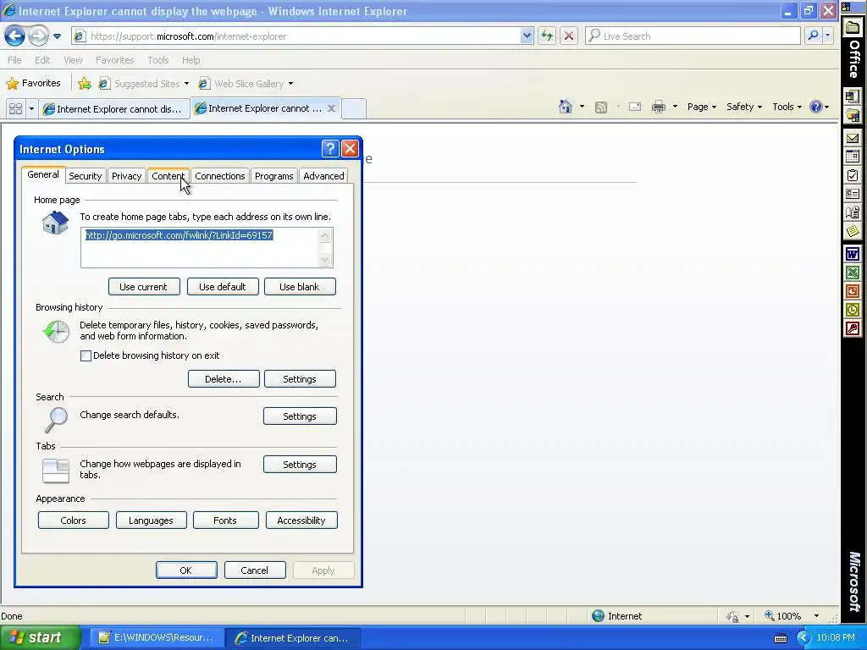Open the status bar zoom level dropdown
The width and height of the screenshot is (867, 650).
tap(816, 616)
